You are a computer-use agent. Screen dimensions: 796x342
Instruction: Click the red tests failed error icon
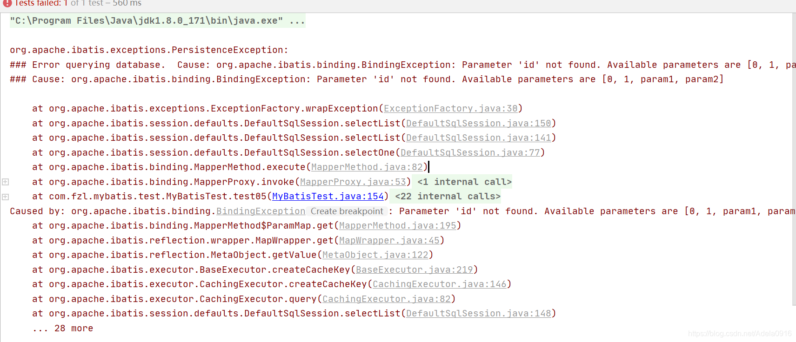tap(7, 3)
